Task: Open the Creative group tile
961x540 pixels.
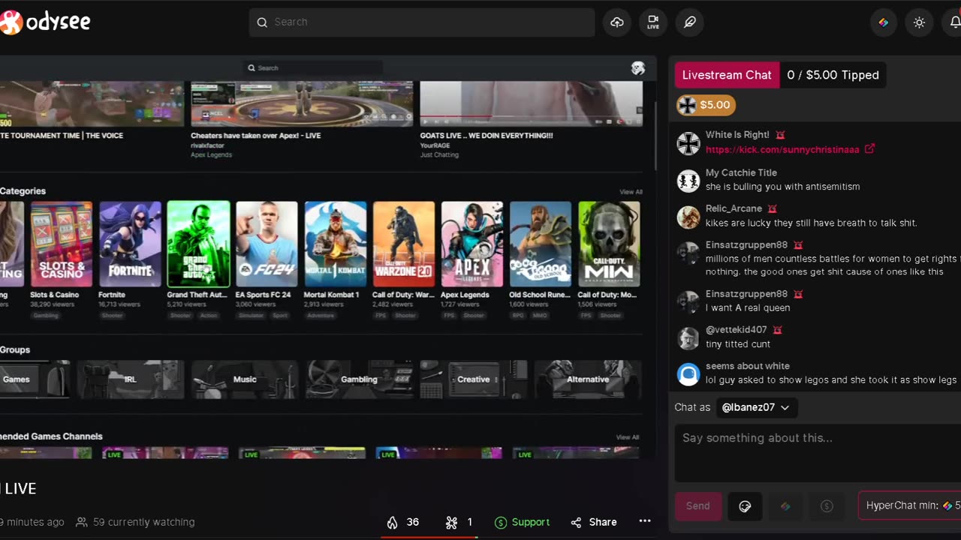Action: pyautogui.click(x=474, y=379)
